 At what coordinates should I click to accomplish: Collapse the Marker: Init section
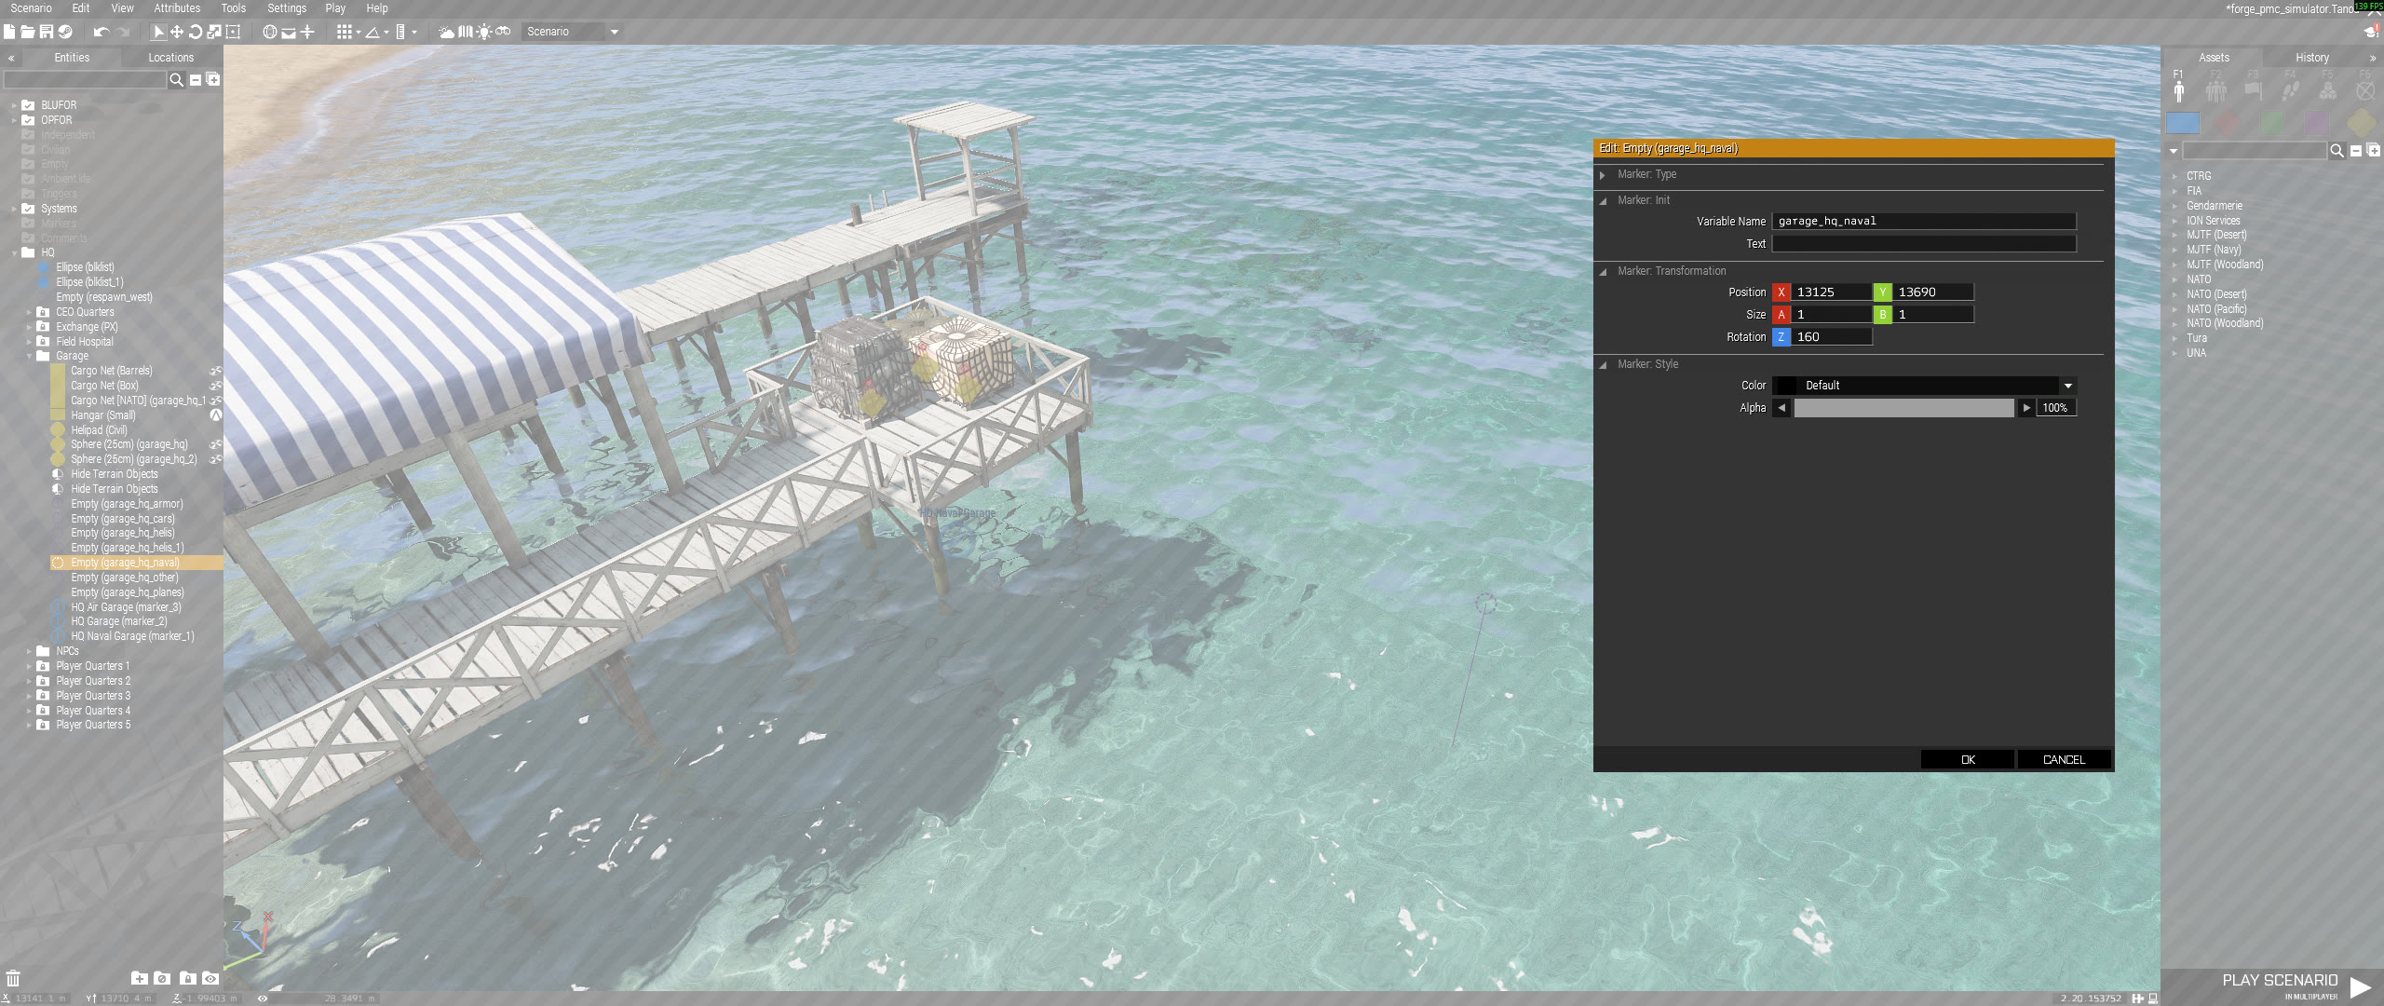(1603, 201)
